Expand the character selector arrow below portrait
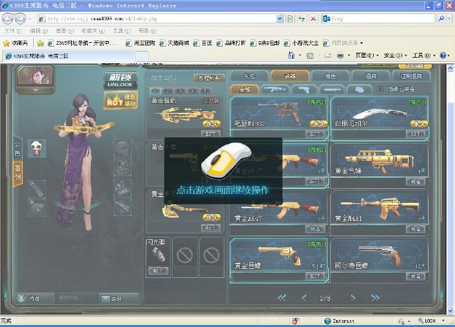Viewport: 455px width, 327px height. click(36, 90)
